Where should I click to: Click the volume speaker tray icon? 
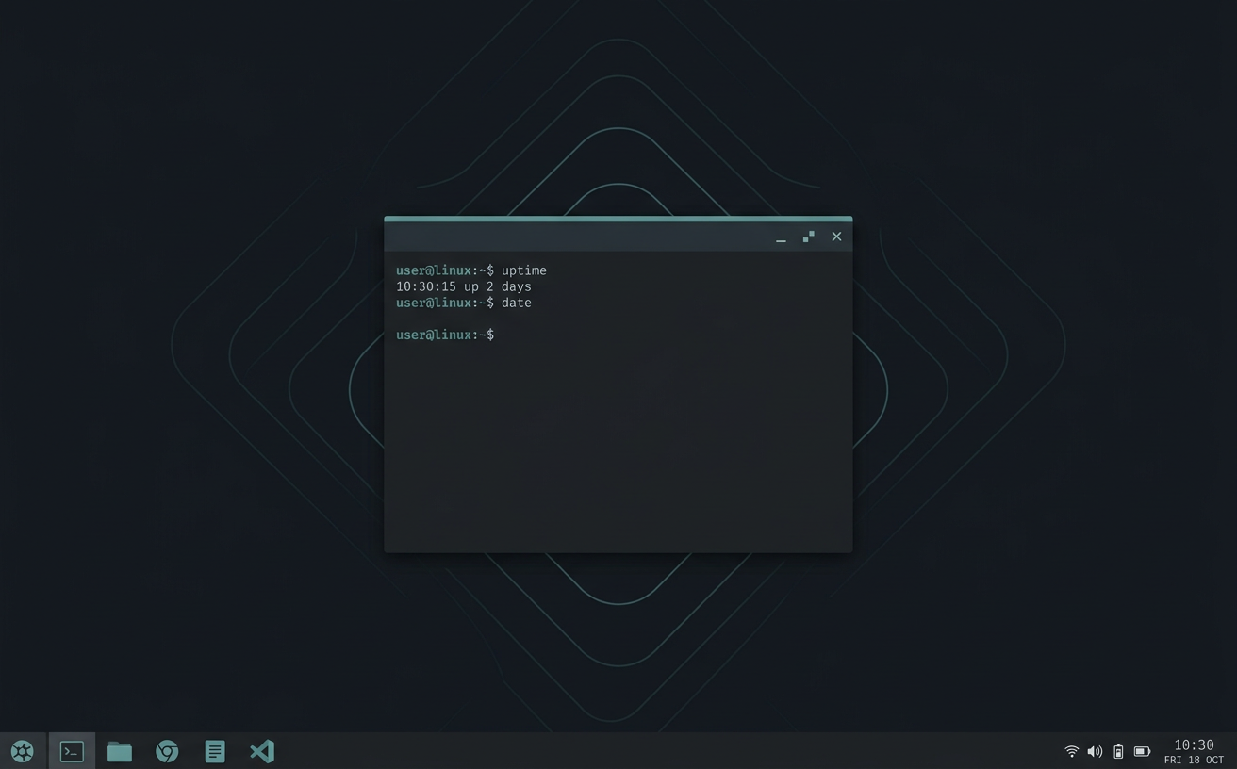pyautogui.click(x=1095, y=751)
